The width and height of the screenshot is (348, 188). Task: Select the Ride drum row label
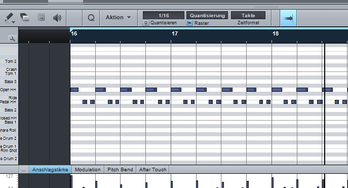click(x=13, y=98)
